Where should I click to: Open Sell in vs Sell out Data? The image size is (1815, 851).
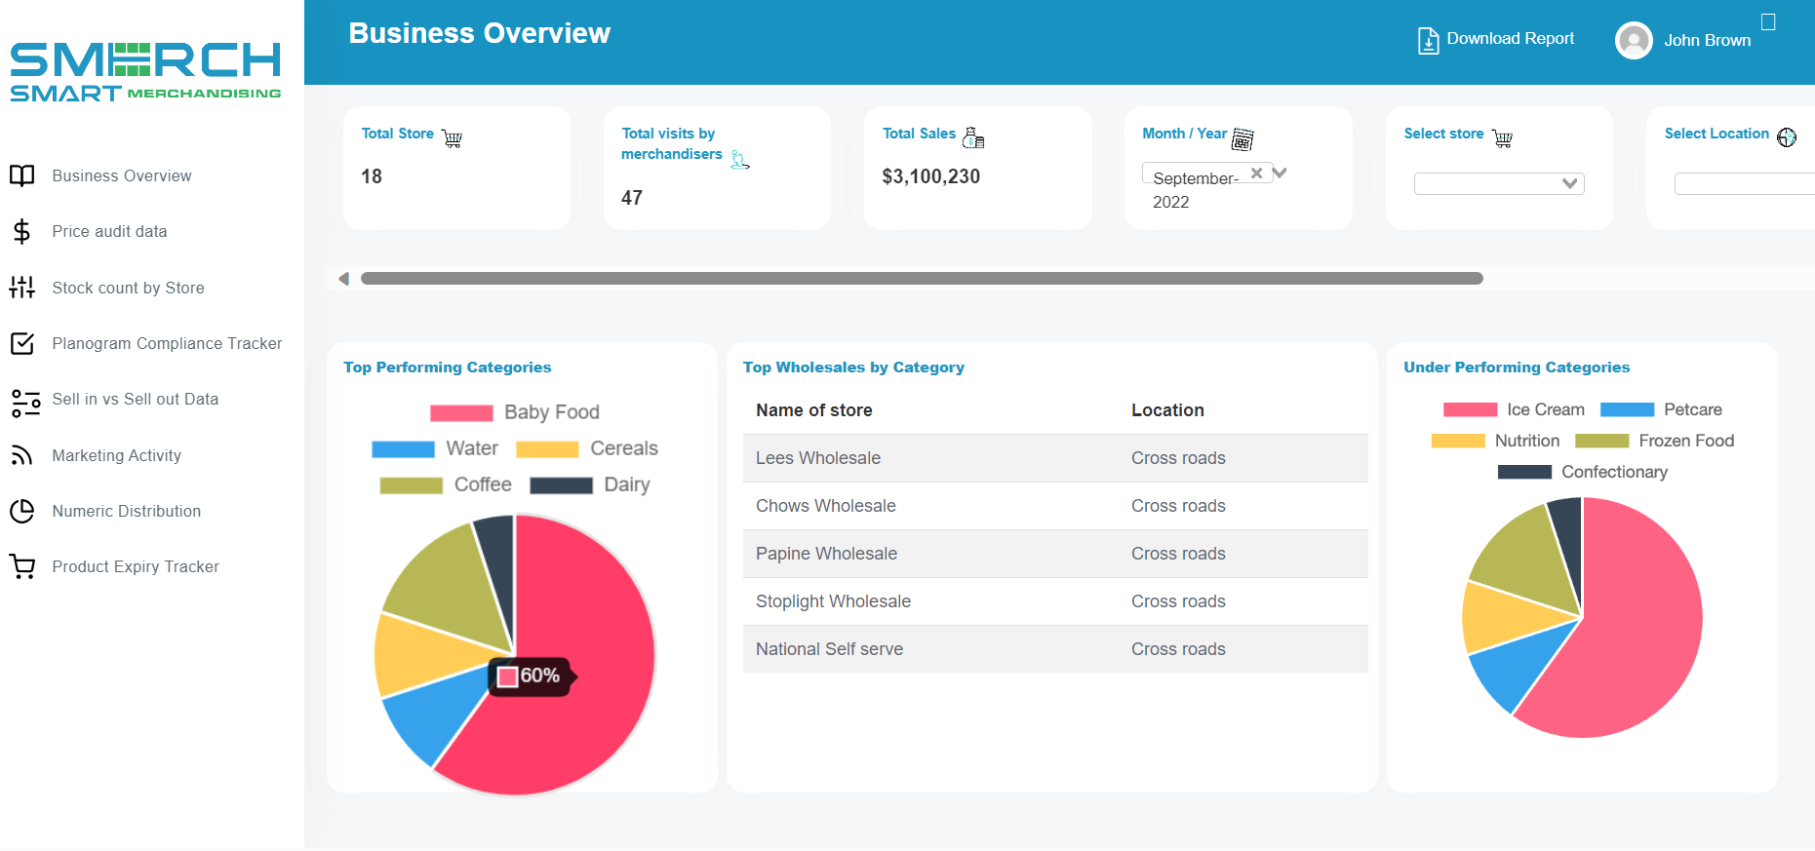click(x=135, y=400)
